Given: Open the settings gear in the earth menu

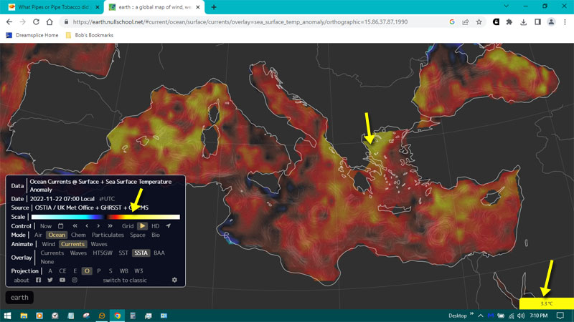Looking at the screenshot, I should [x=174, y=280].
